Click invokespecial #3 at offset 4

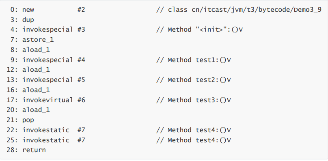(x=54, y=30)
